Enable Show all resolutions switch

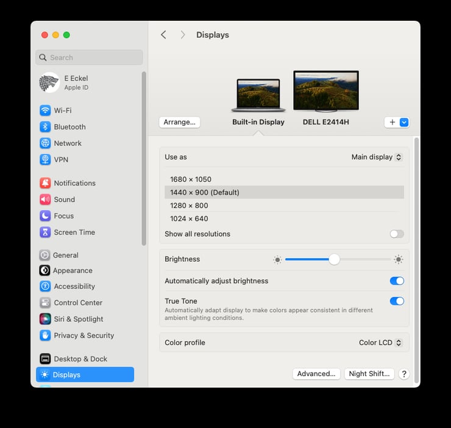(396, 234)
